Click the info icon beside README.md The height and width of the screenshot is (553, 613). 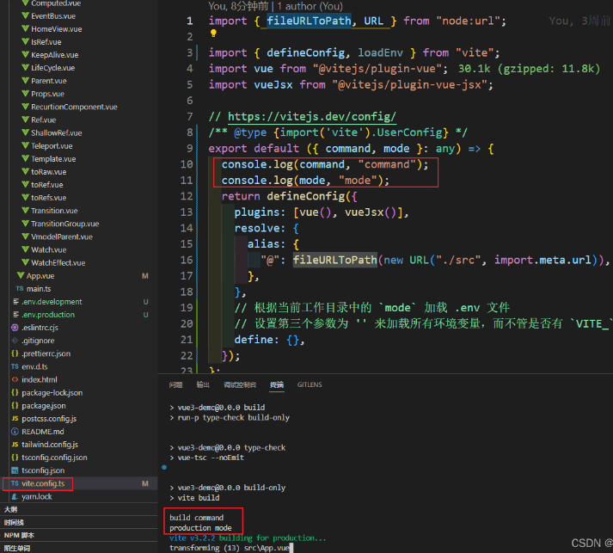click(15, 432)
